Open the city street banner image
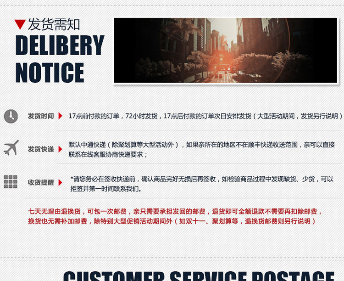344x281 pixels. click(226, 51)
